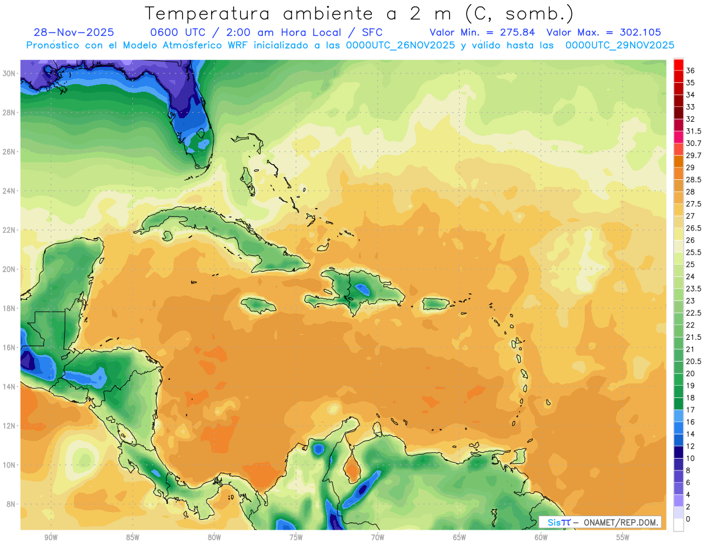
Task: Click the legend swatch between 10 and 12
Action: pyautogui.click(x=678, y=452)
